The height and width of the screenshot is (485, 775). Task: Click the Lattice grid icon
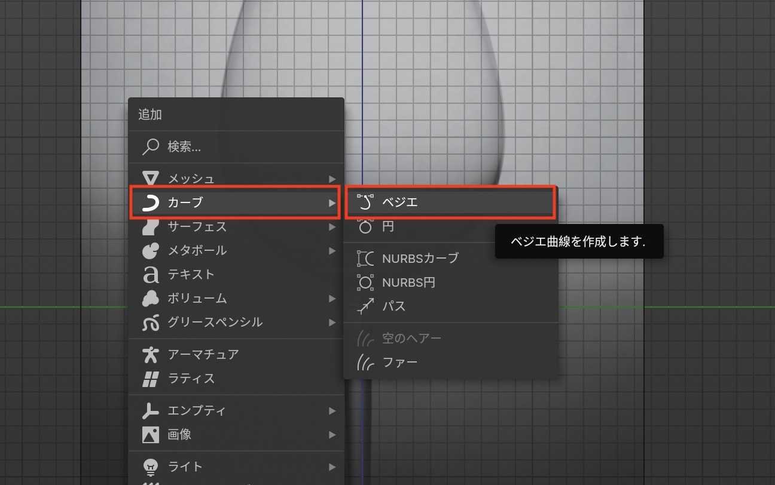pyautogui.click(x=151, y=378)
